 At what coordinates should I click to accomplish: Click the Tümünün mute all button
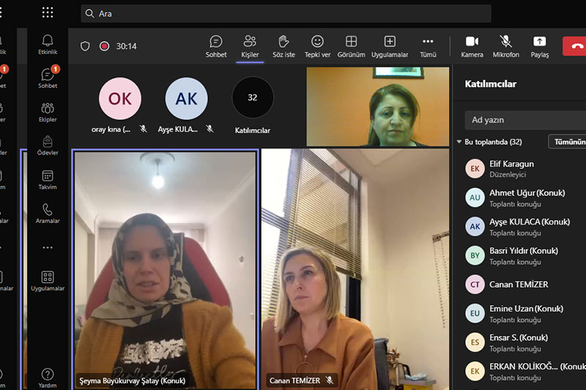(568, 142)
